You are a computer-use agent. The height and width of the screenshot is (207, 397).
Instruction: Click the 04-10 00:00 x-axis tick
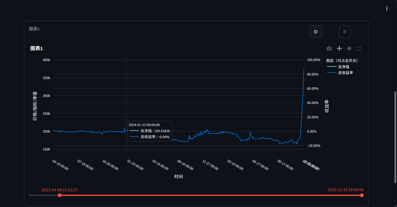point(60,165)
